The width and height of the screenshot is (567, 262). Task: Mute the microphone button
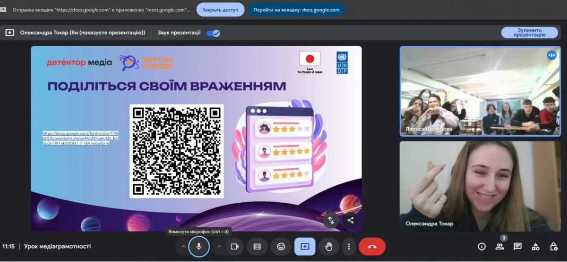click(199, 246)
